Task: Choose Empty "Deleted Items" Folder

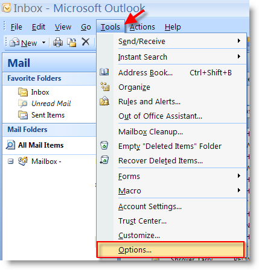Action: (171, 146)
